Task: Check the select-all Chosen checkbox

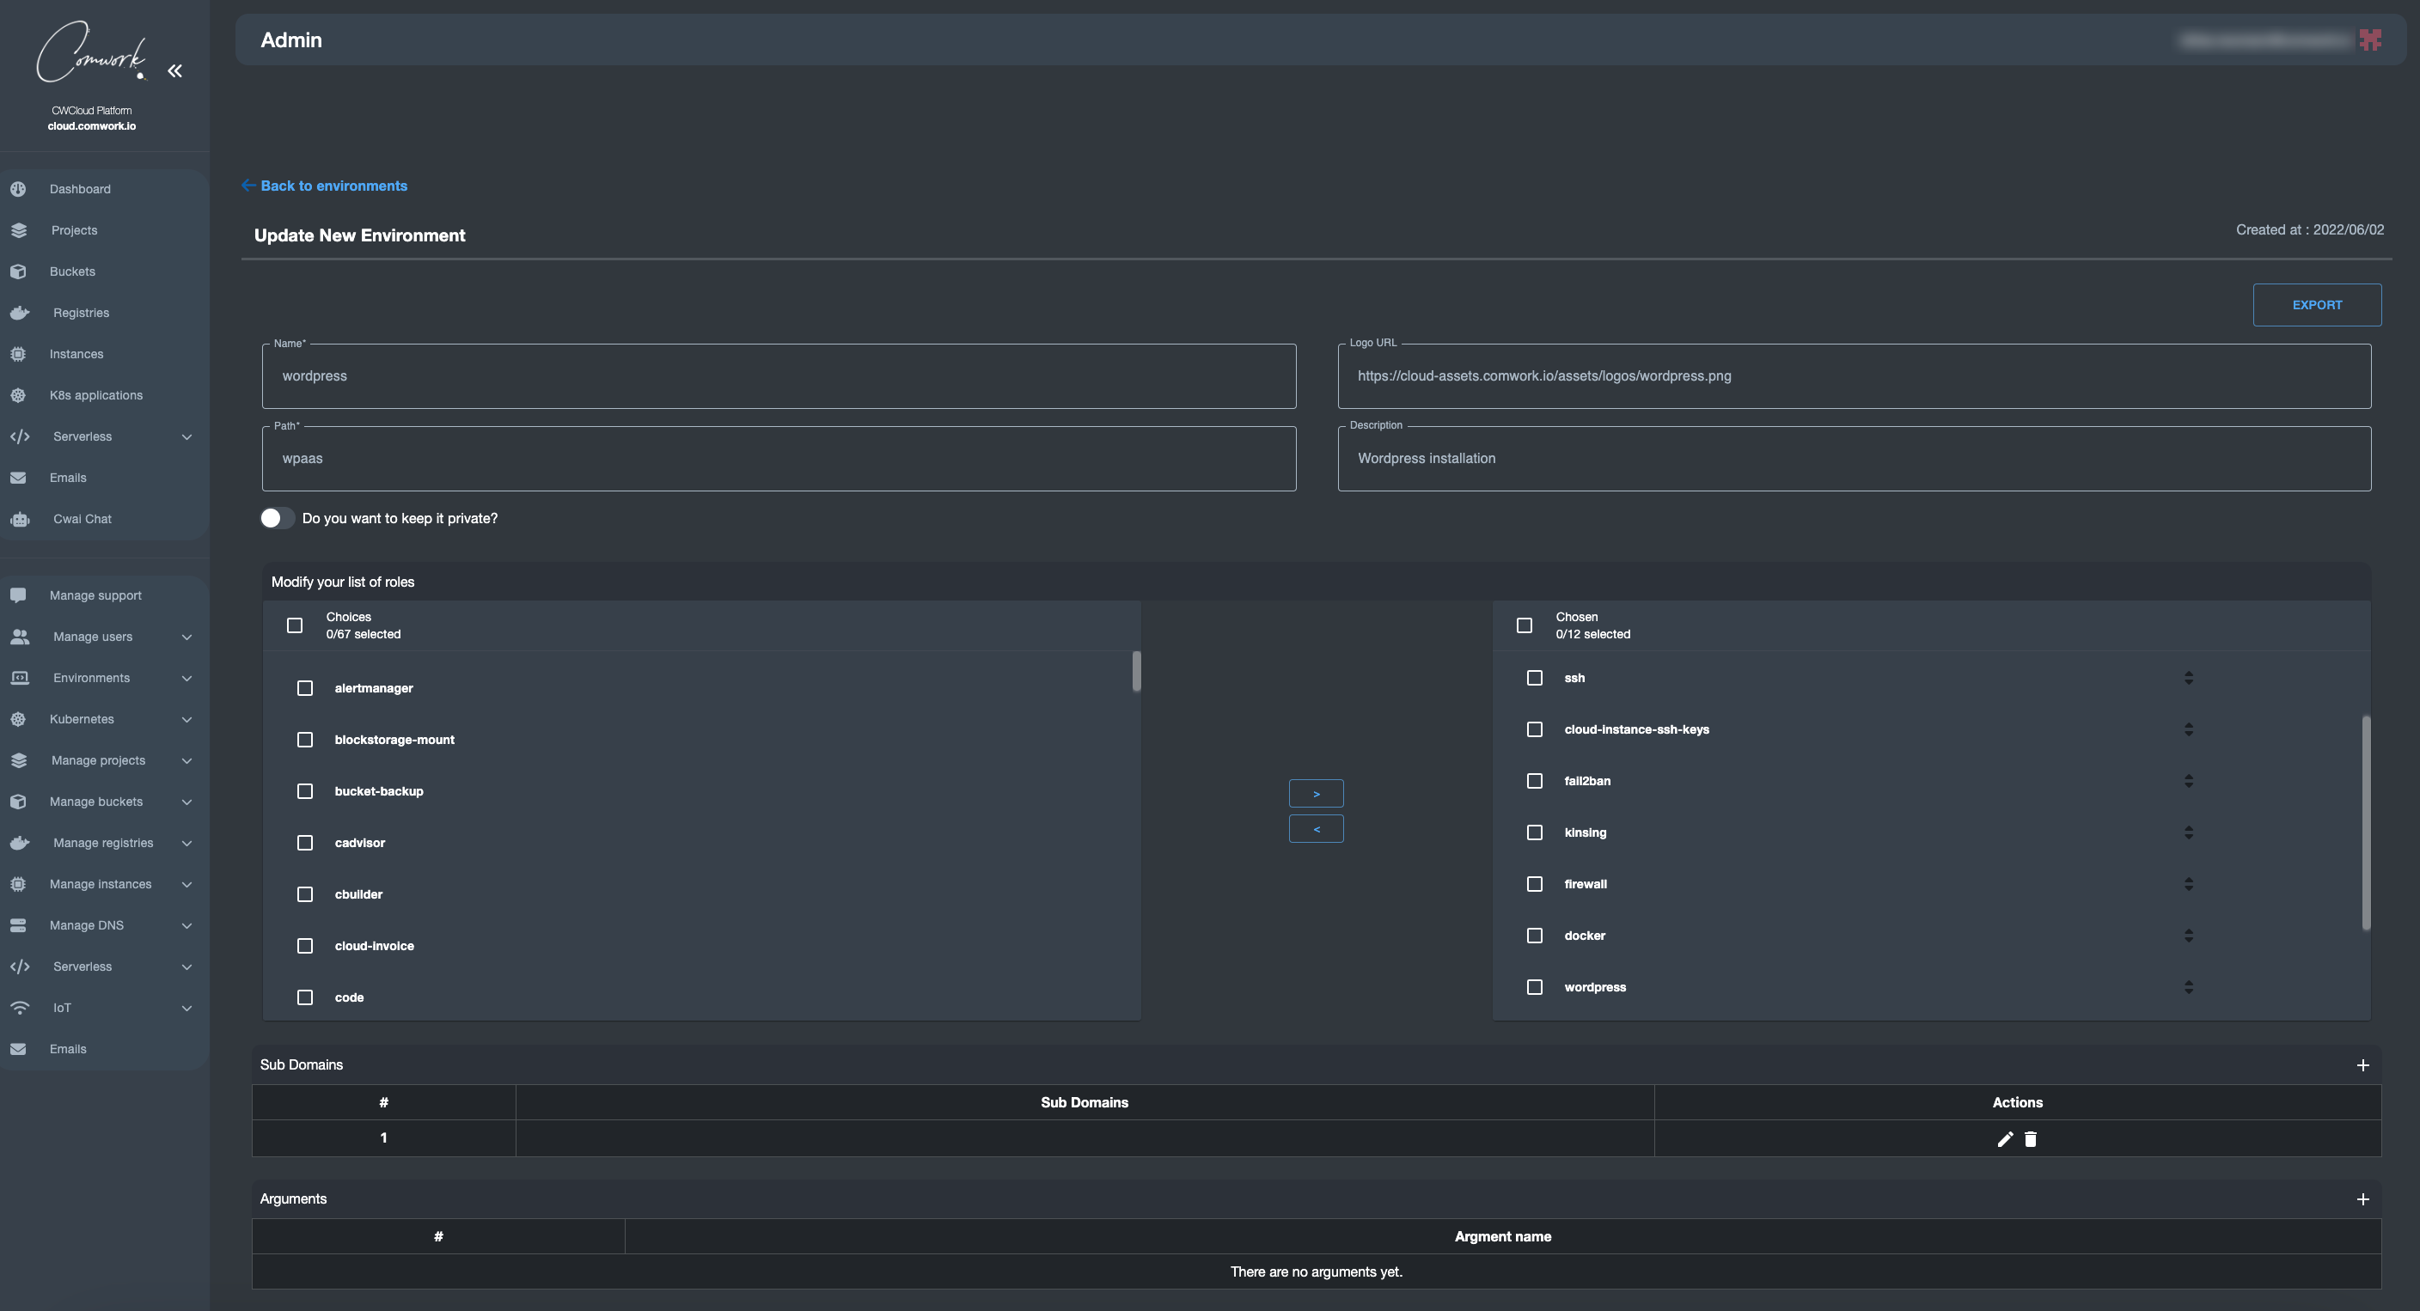Action: pyautogui.click(x=1525, y=626)
